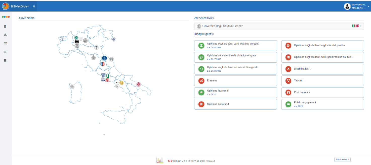Select the dark red university logo in Puglia
371x165 pixels.
point(138,85)
